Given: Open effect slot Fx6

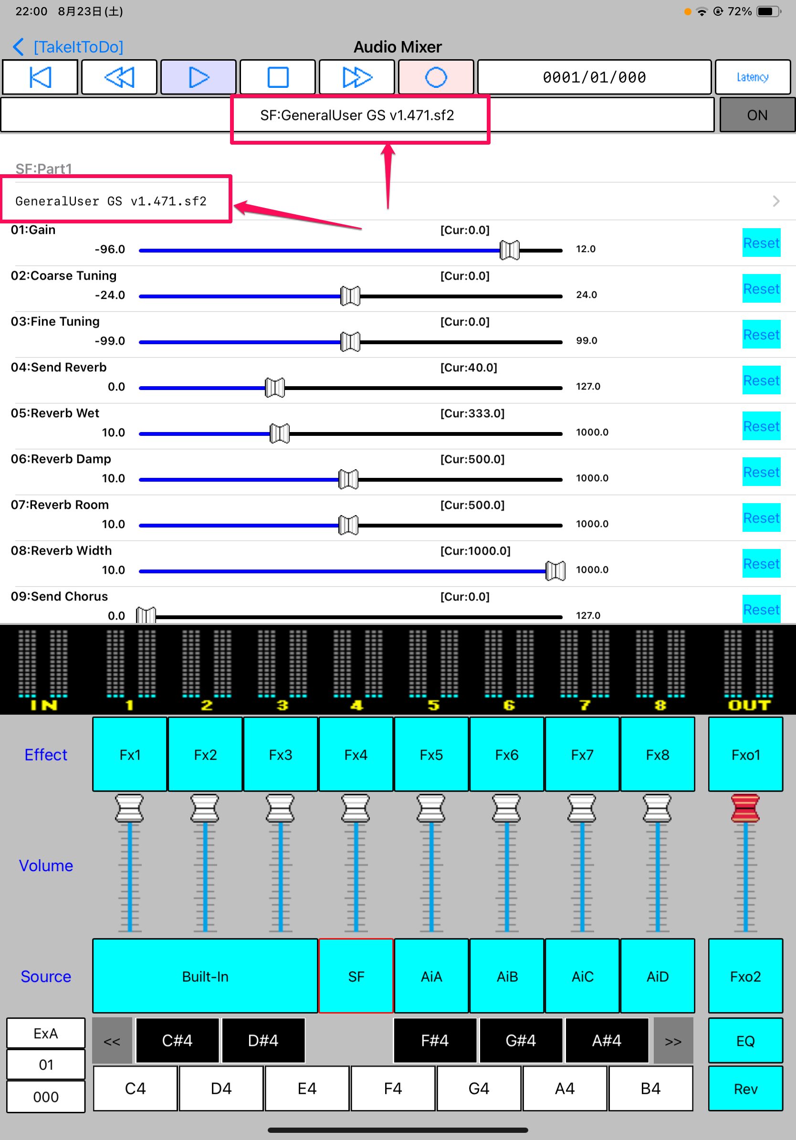Looking at the screenshot, I should click(507, 754).
